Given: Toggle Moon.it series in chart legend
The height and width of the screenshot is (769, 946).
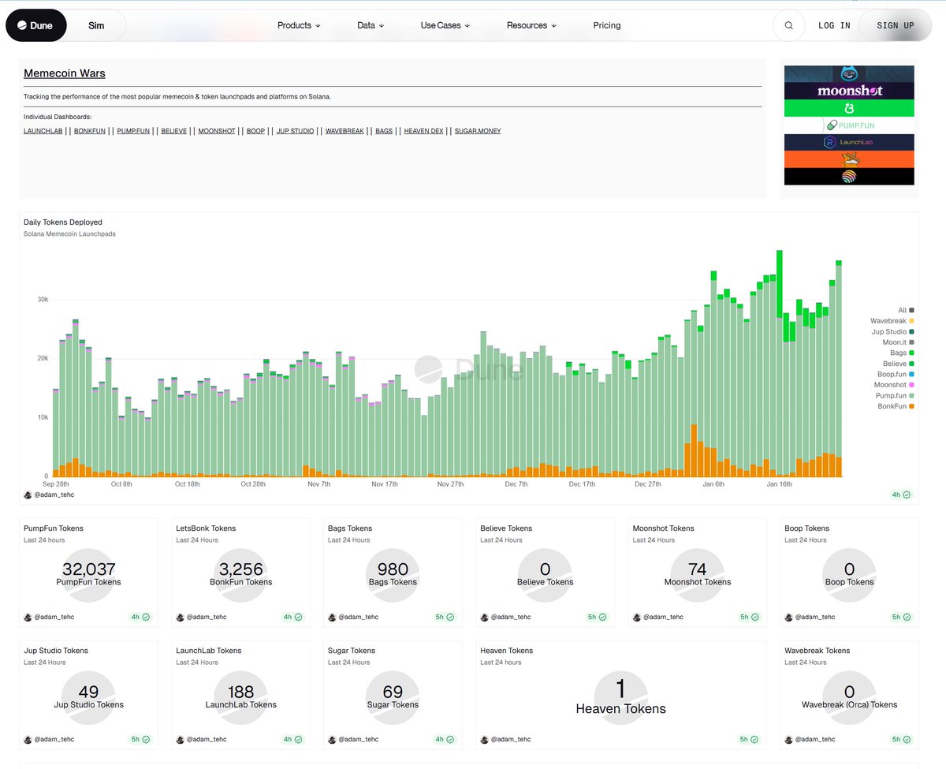Looking at the screenshot, I should click(898, 342).
